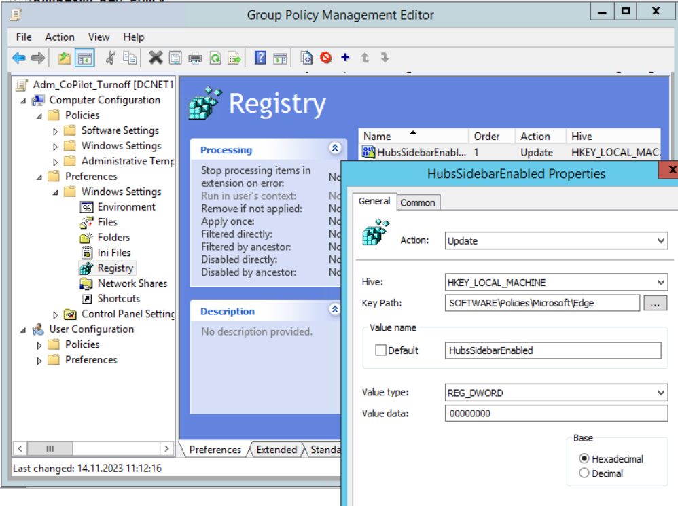Open the File menu

point(24,37)
